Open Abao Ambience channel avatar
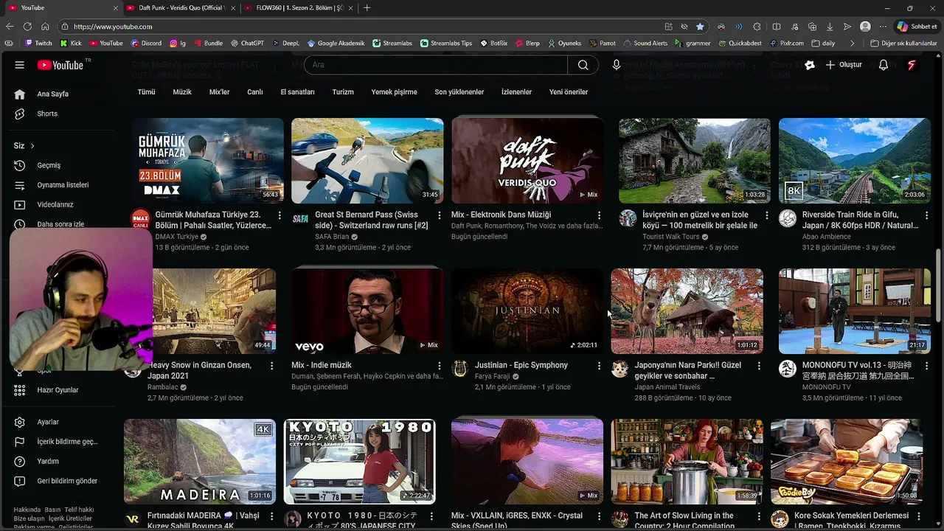 [788, 218]
